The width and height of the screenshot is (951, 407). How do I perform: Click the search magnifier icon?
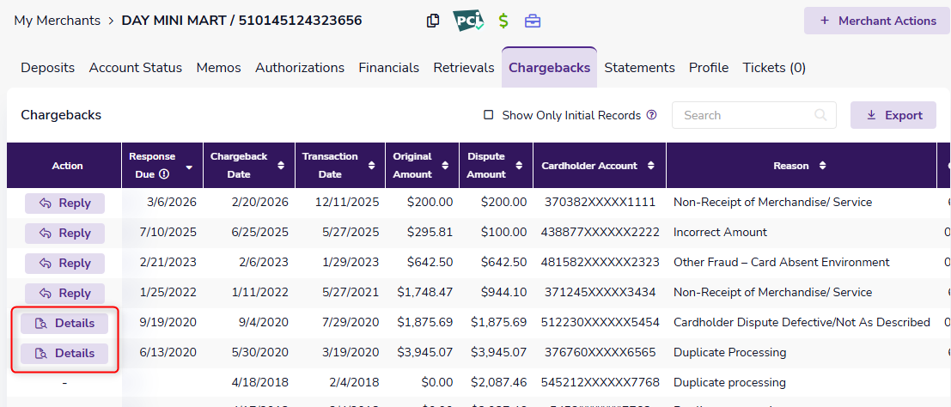(x=821, y=115)
